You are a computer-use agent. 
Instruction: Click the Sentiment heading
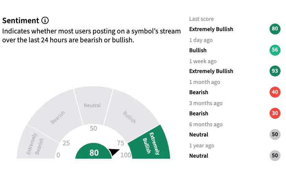click(x=21, y=20)
